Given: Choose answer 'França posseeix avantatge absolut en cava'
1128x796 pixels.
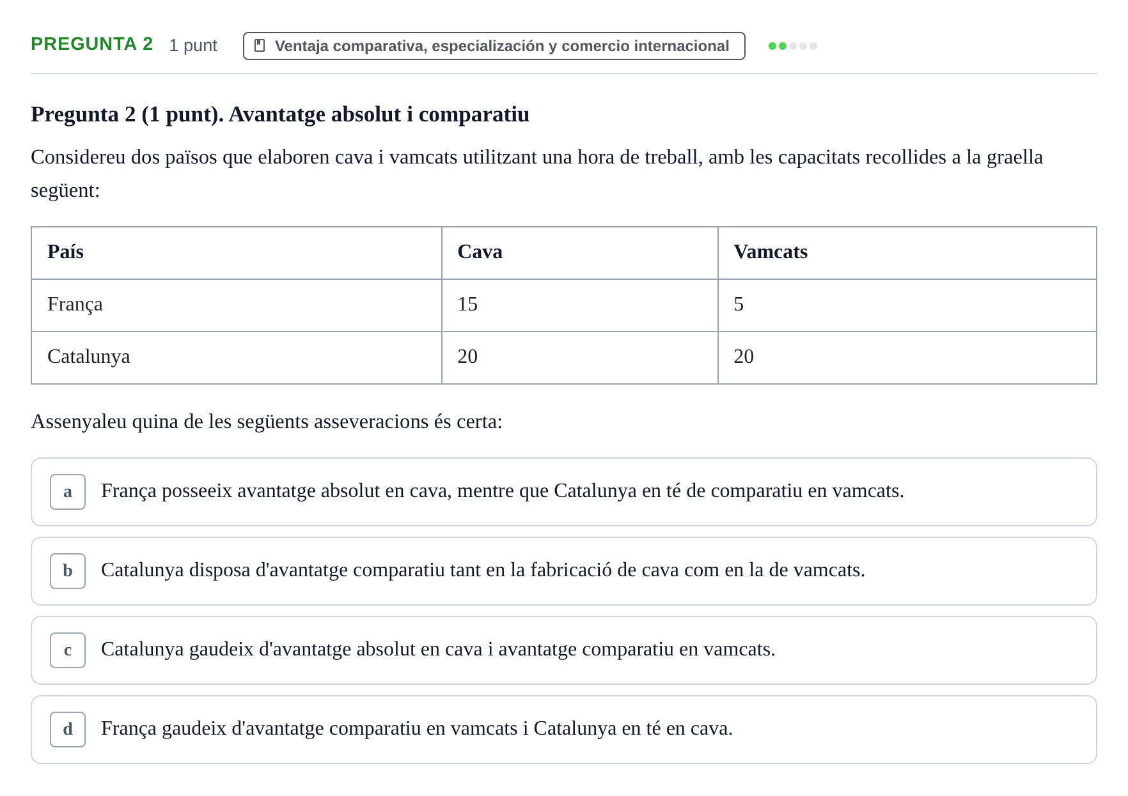Looking at the screenshot, I should 564,492.
